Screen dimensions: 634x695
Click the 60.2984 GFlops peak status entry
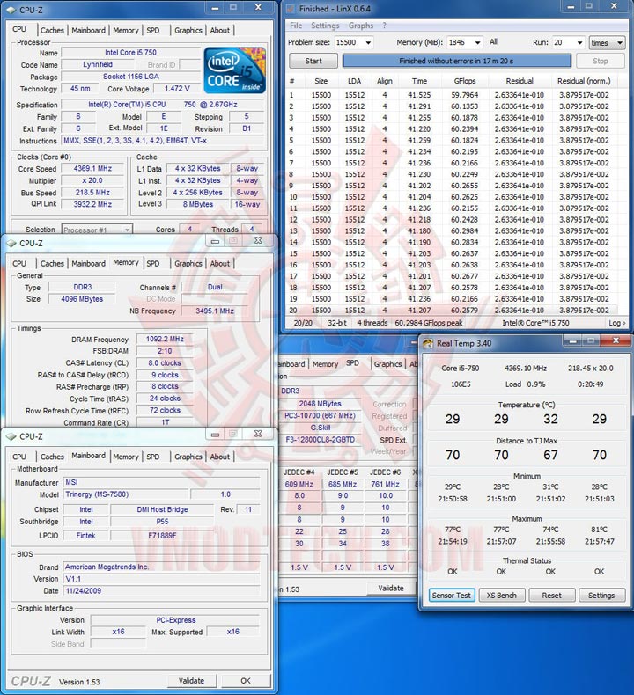429,323
